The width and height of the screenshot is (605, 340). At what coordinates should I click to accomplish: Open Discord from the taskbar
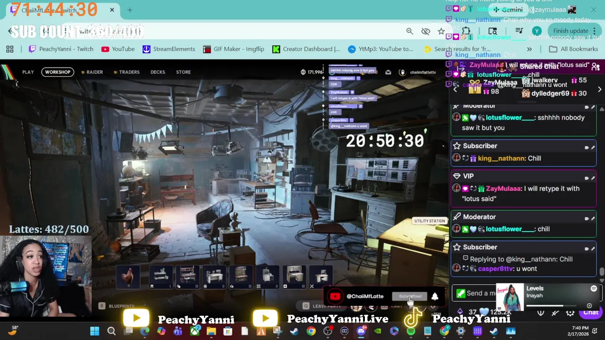coord(361,331)
